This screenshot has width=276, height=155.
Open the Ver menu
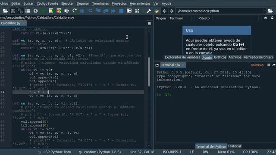pos(156,3)
